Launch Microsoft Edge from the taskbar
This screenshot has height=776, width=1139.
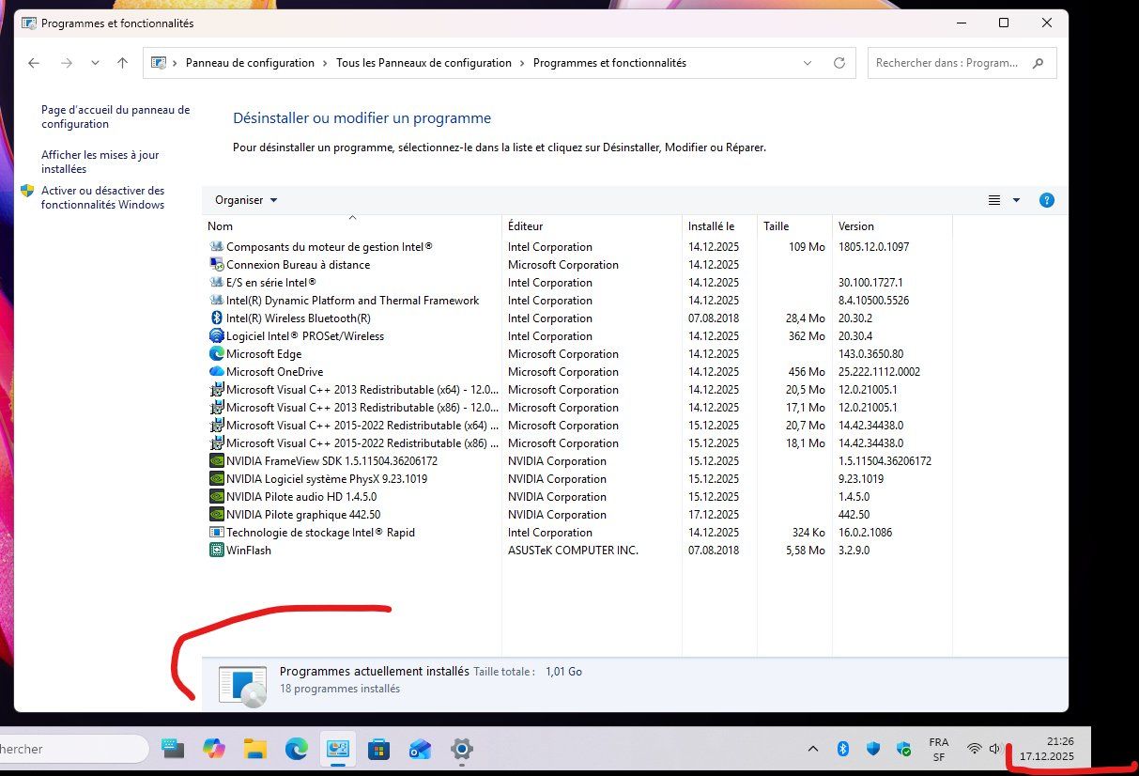[x=297, y=749]
